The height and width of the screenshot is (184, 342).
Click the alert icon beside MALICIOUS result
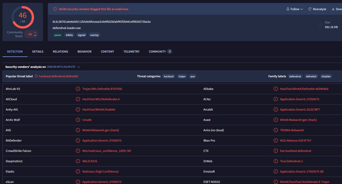click(x=78, y=161)
